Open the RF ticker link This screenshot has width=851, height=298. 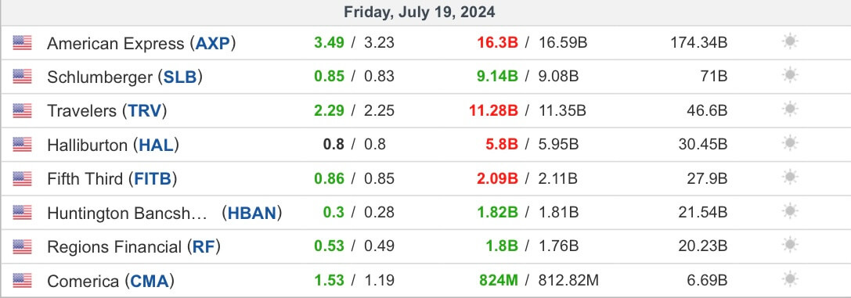point(204,247)
